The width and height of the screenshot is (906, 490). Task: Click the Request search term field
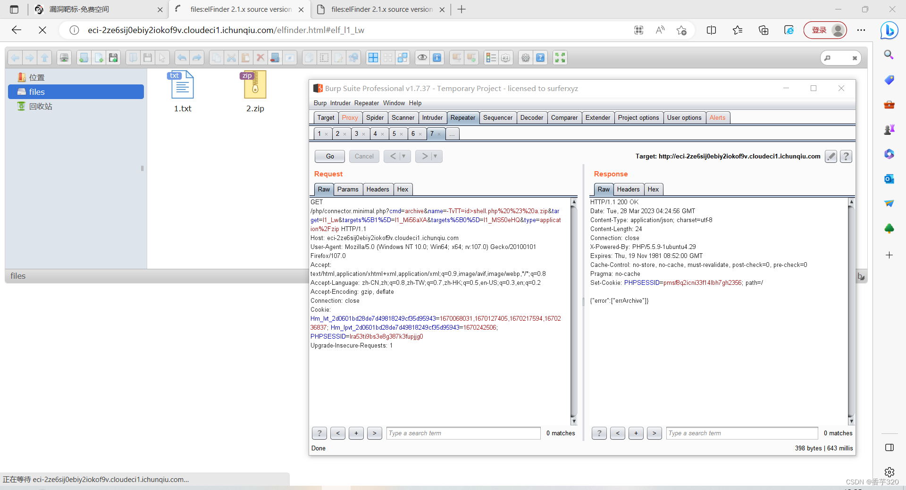click(463, 433)
